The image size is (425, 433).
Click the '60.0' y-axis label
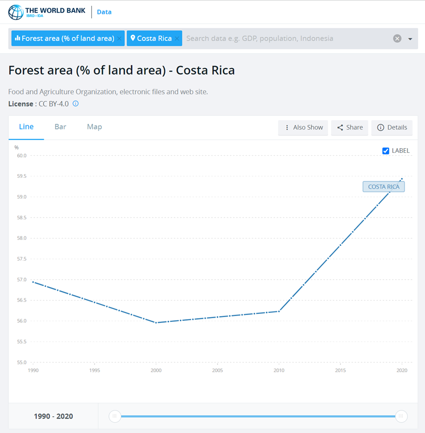tap(22, 155)
